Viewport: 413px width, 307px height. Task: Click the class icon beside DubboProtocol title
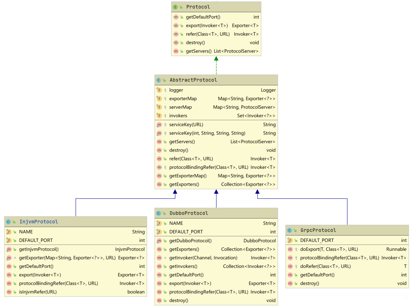158,214
